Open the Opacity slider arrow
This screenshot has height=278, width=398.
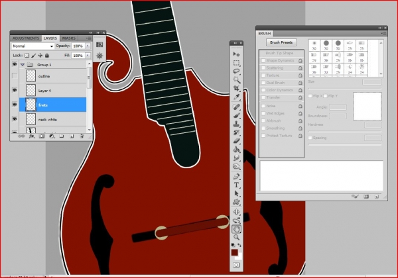coord(88,46)
